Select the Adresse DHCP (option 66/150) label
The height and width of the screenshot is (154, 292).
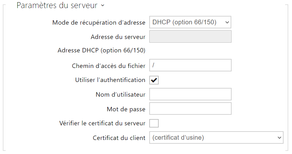pyautogui.click(x=101, y=51)
